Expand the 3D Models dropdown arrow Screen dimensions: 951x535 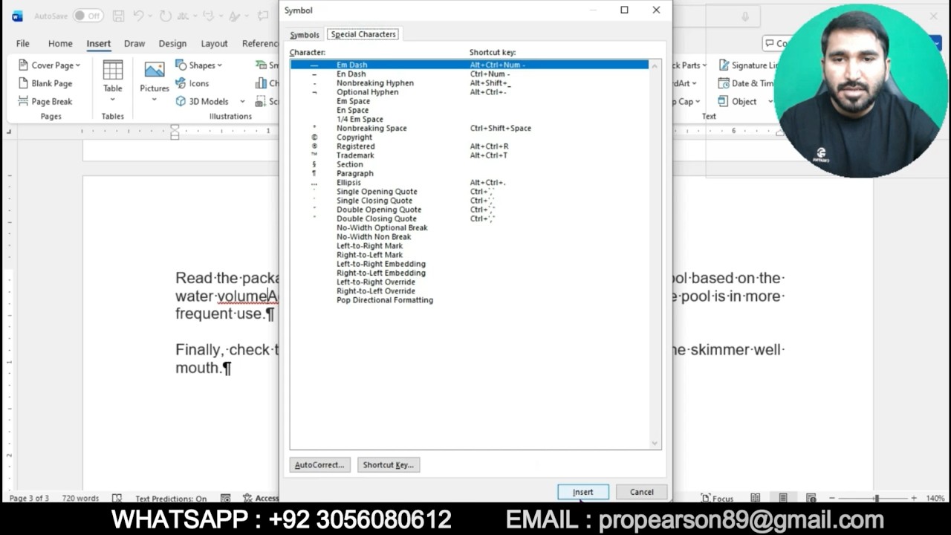[242, 101]
